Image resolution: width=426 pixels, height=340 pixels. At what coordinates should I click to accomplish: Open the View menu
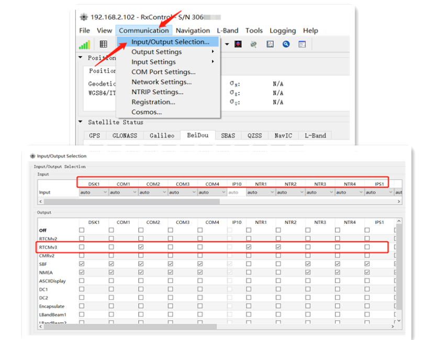coord(104,30)
